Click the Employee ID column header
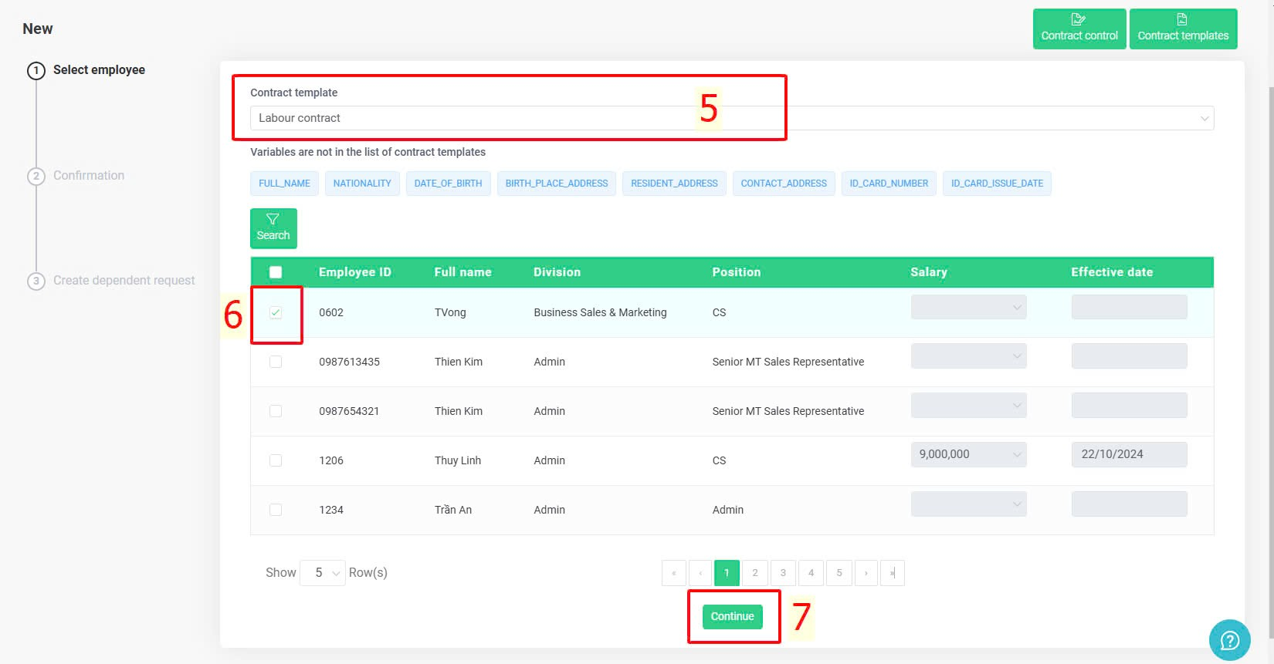 355,272
